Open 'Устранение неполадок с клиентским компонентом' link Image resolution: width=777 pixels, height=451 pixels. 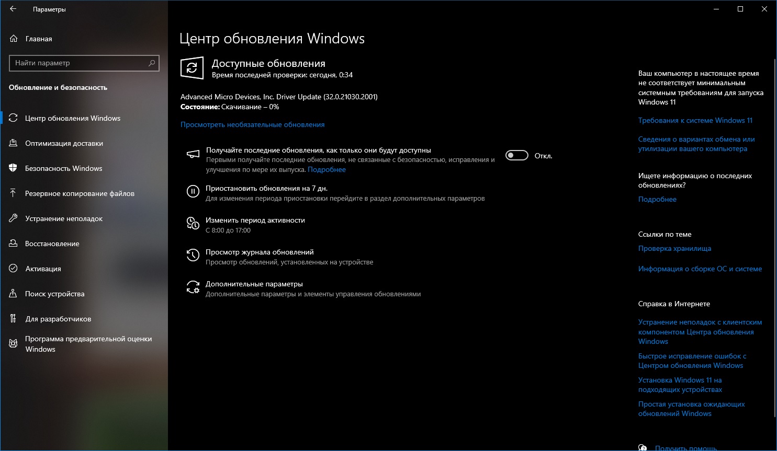[700, 332]
